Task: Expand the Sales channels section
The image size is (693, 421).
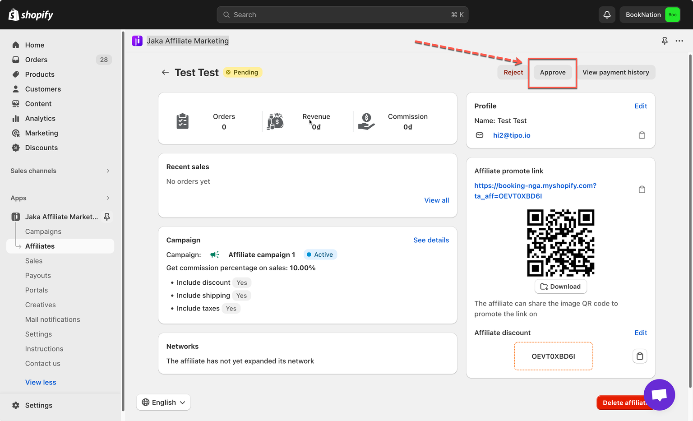Action: 108,171
